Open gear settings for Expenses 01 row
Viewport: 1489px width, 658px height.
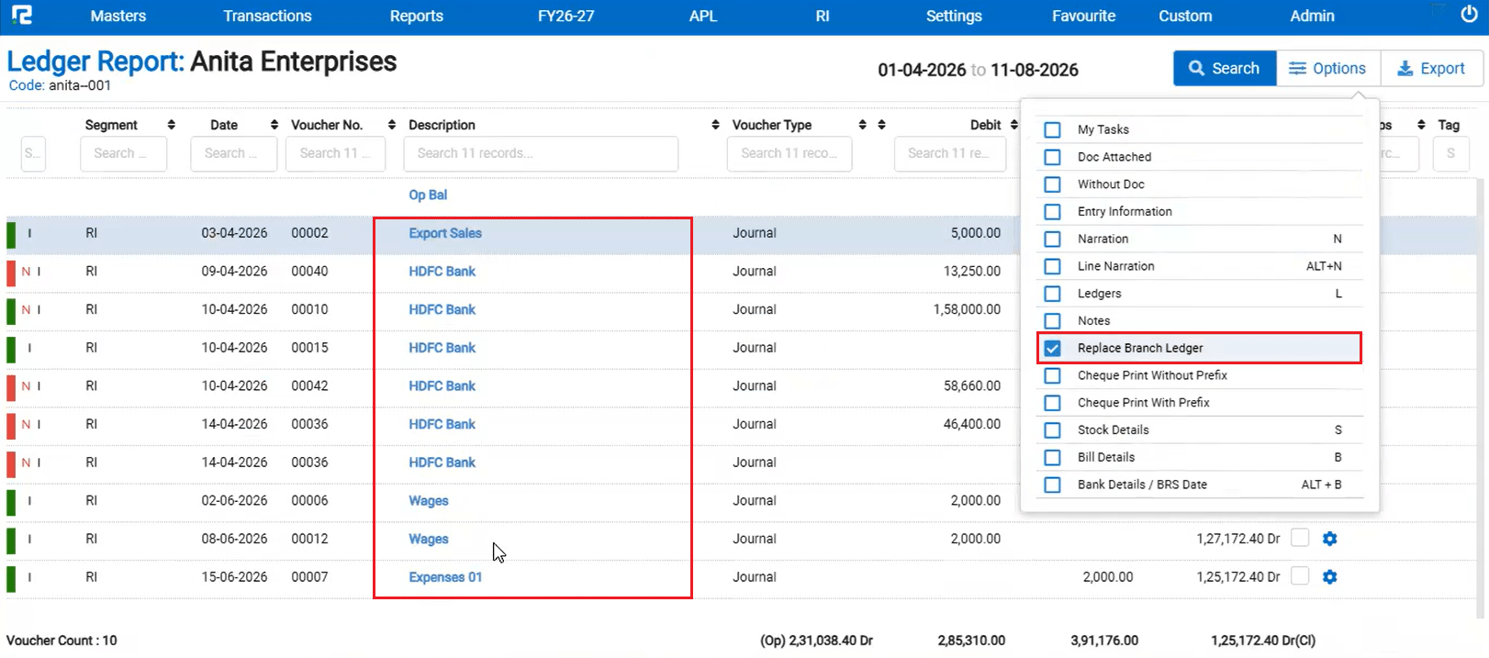coord(1329,577)
